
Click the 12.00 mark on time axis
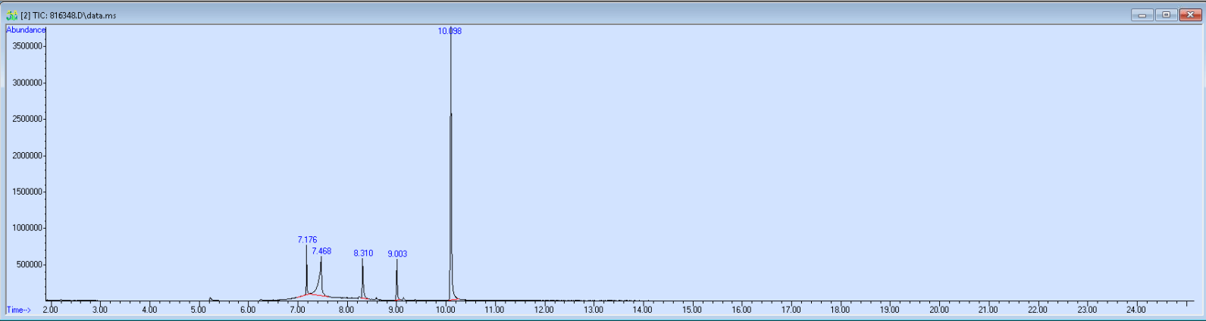coord(543,310)
